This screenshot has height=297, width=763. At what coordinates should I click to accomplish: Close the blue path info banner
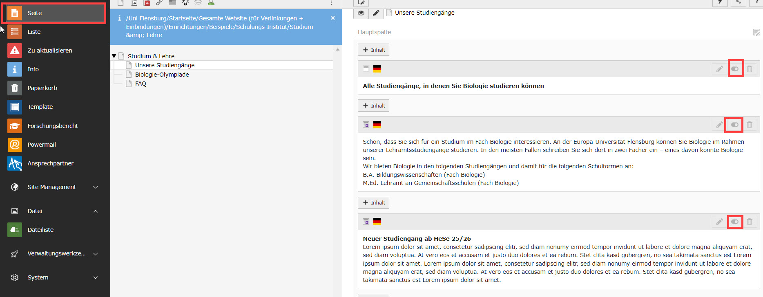coord(333,18)
